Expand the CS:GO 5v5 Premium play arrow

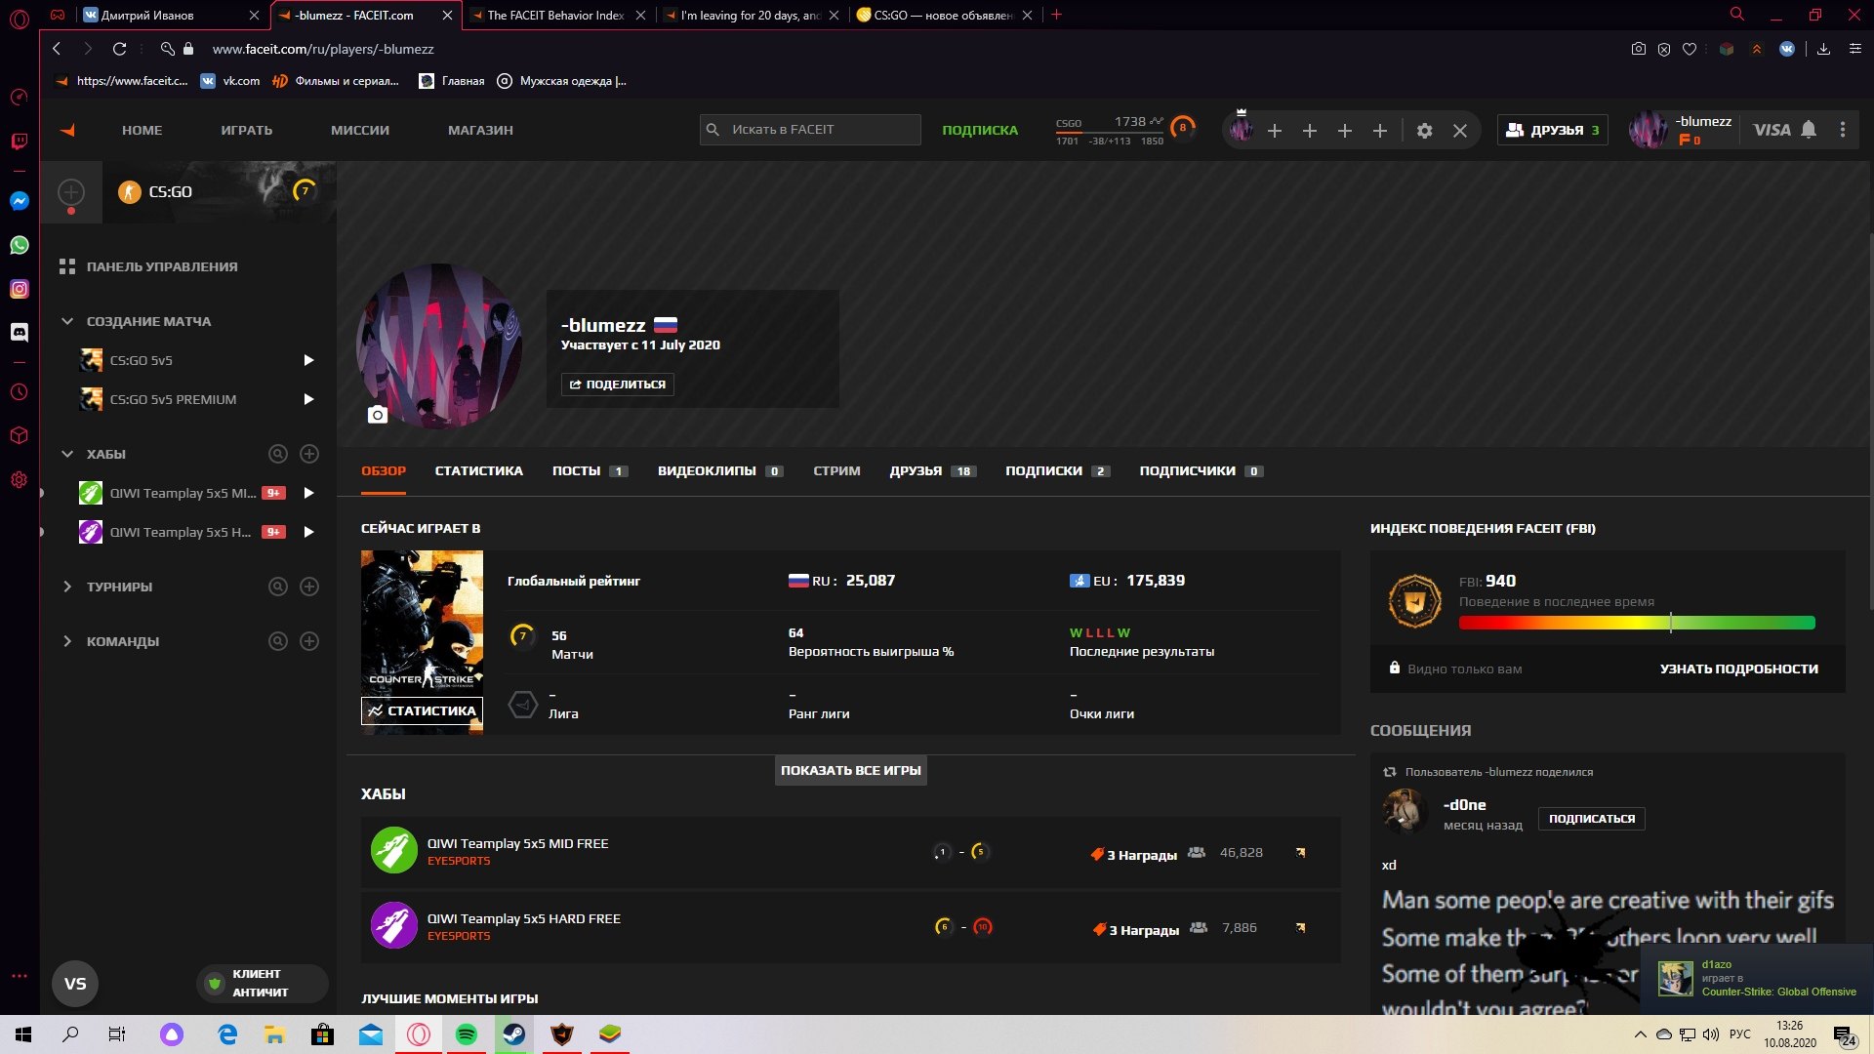(308, 399)
